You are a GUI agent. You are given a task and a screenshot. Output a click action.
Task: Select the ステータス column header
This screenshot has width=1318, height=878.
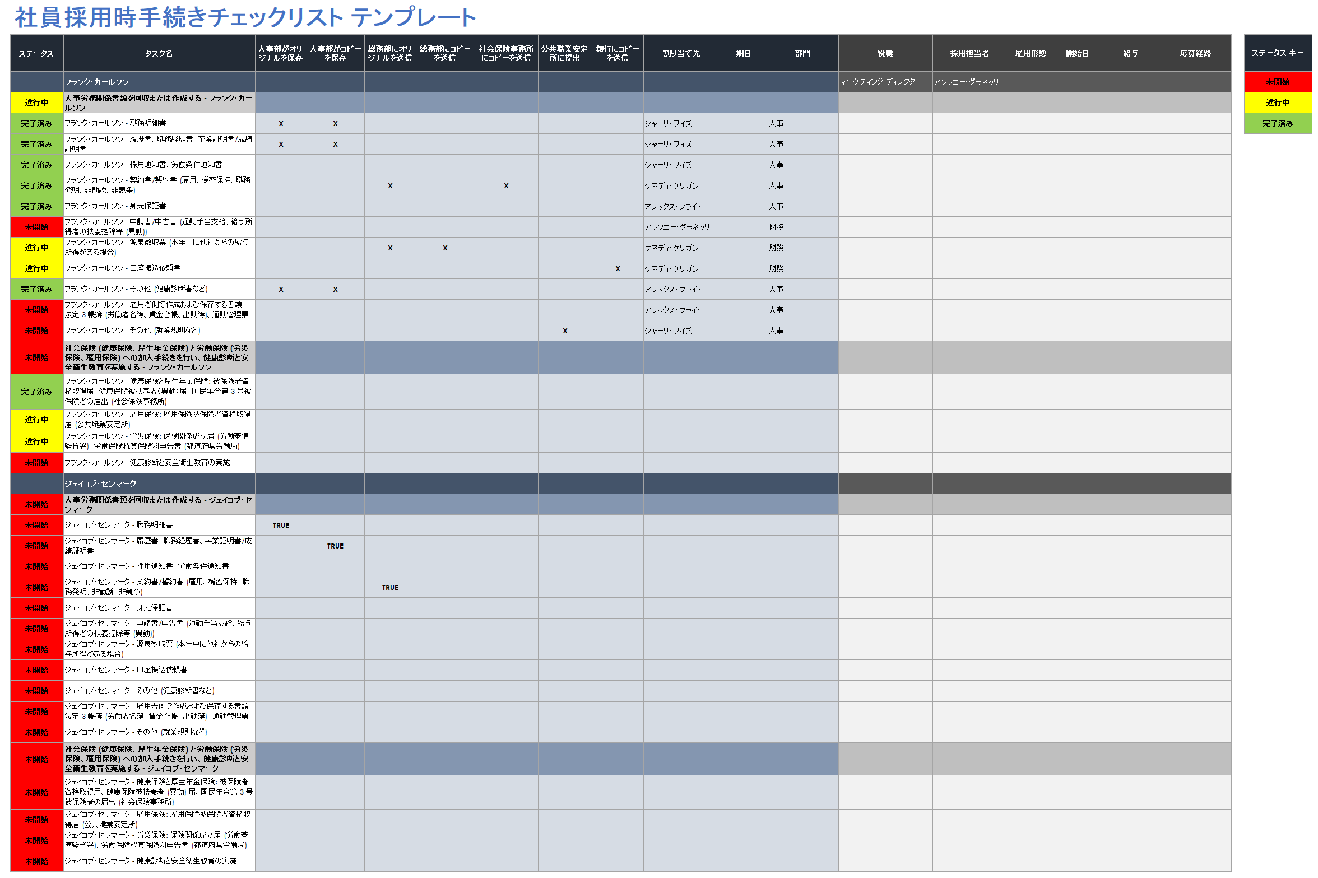36,53
